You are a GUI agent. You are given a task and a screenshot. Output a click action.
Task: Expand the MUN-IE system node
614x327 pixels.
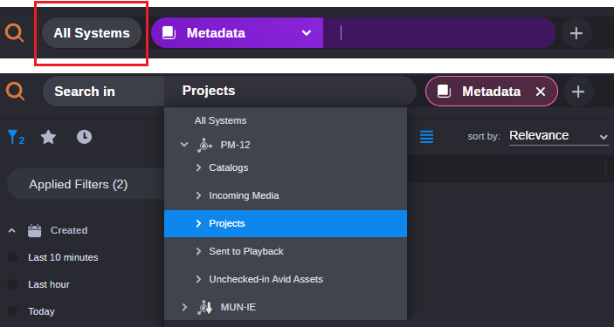184,307
